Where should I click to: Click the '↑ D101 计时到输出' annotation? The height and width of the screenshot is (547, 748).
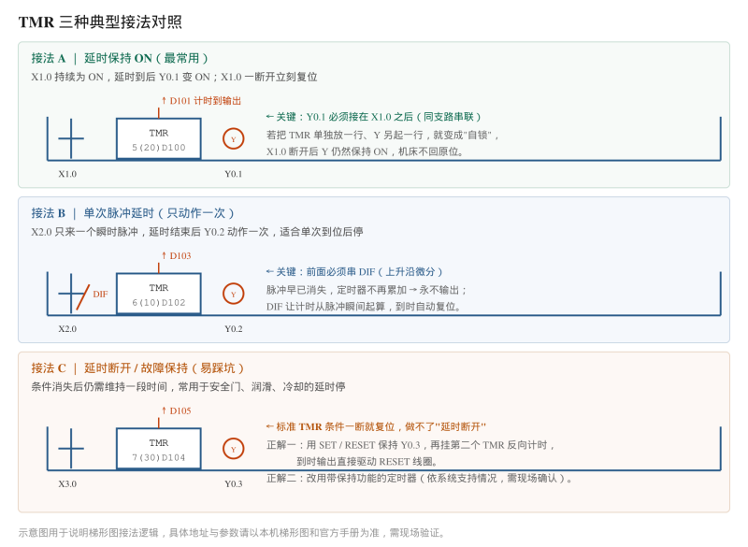[x=201, y=101]
